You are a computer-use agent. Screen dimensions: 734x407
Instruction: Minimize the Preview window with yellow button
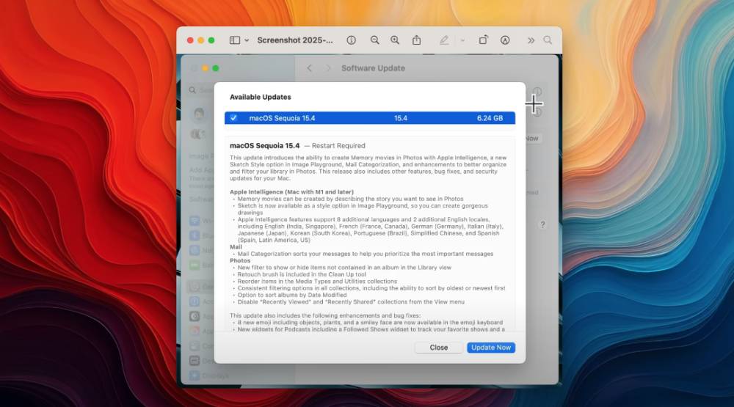click(x=201, y=40)
